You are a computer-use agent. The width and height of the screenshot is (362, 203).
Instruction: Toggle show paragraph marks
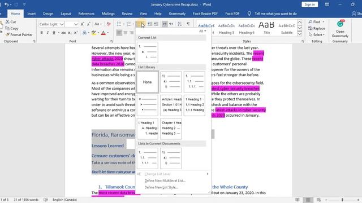pos(188,24)
